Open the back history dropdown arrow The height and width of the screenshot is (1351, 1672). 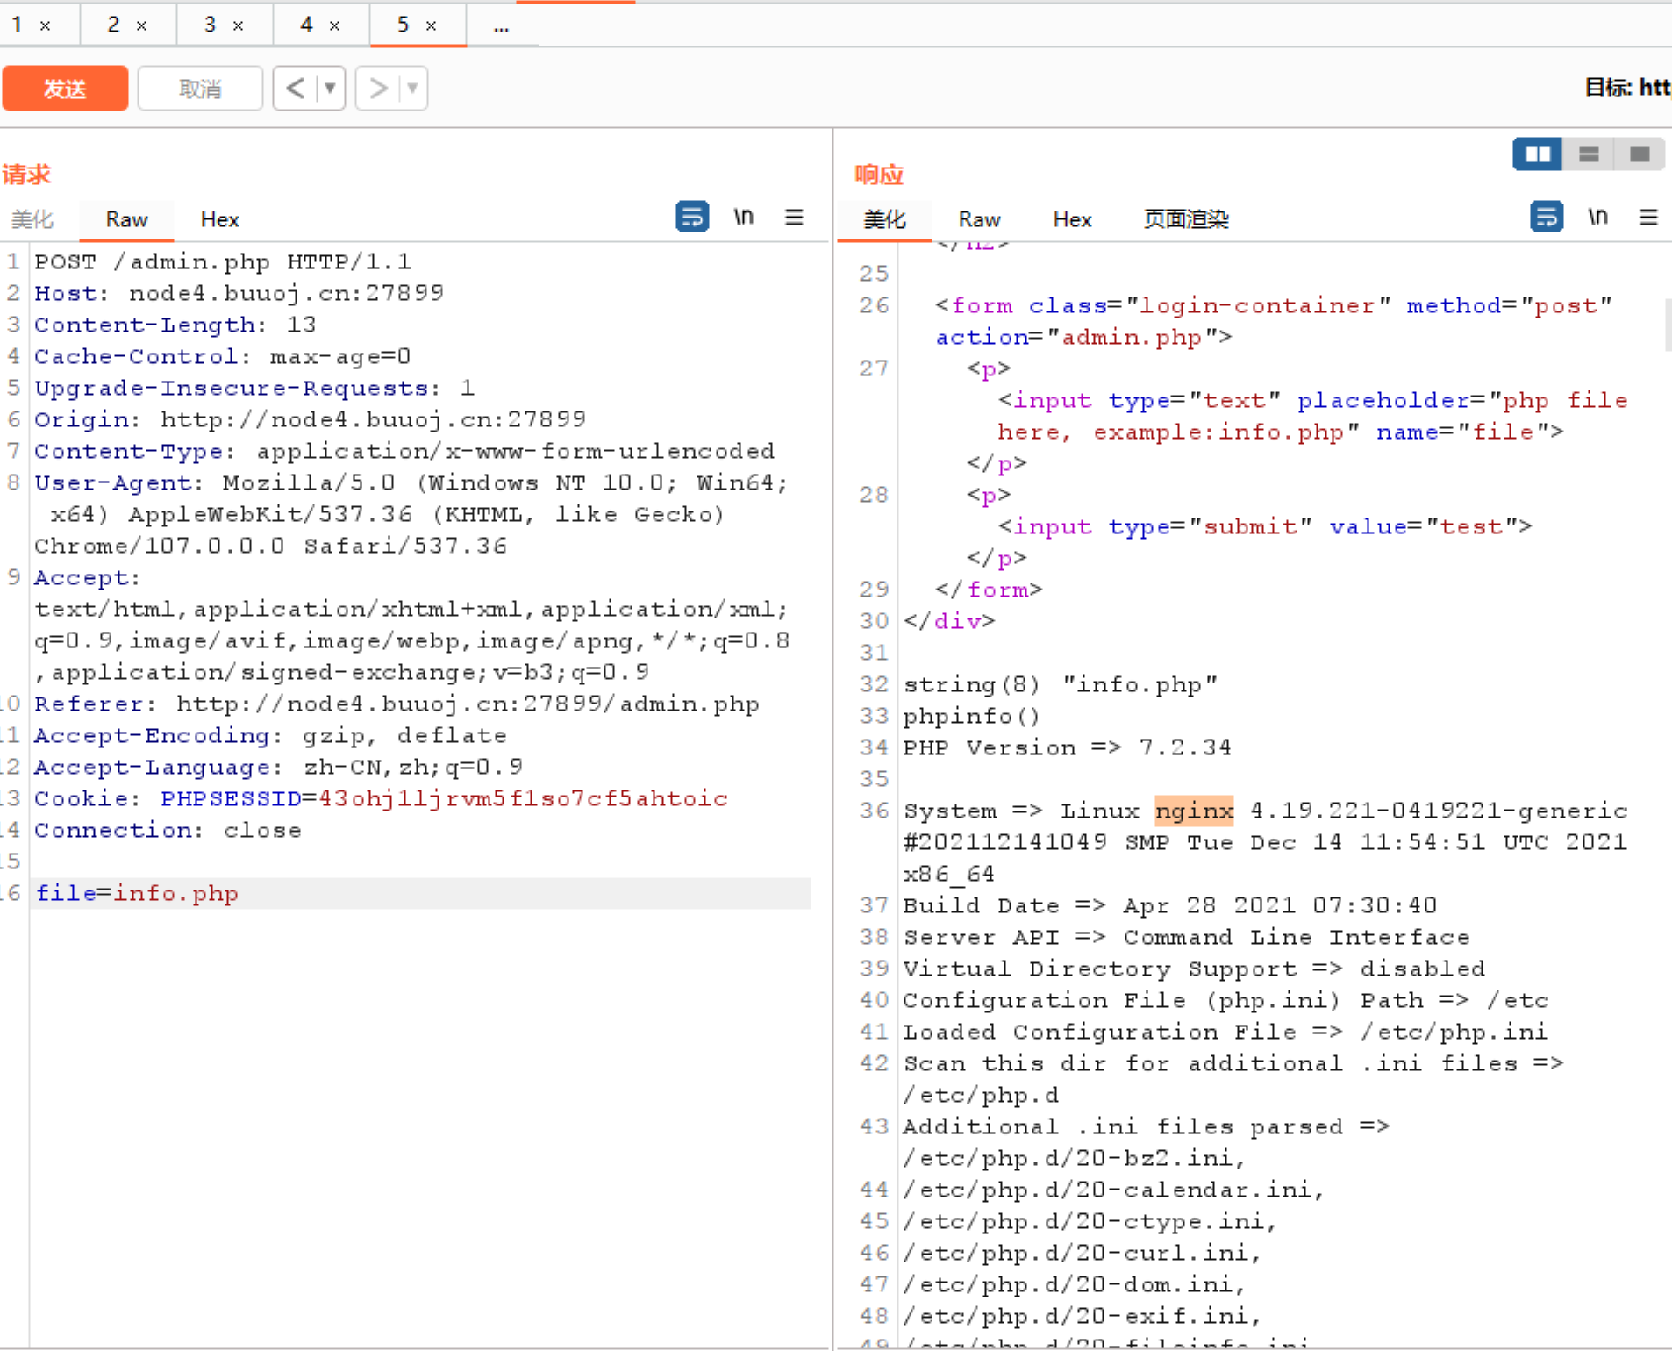point(331,89)
